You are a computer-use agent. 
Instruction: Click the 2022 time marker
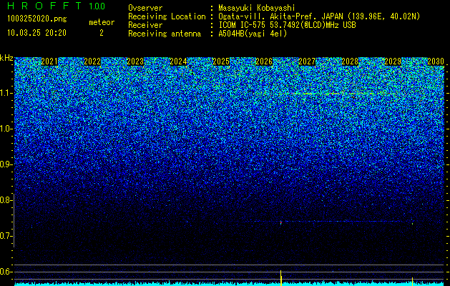[92, 61]
